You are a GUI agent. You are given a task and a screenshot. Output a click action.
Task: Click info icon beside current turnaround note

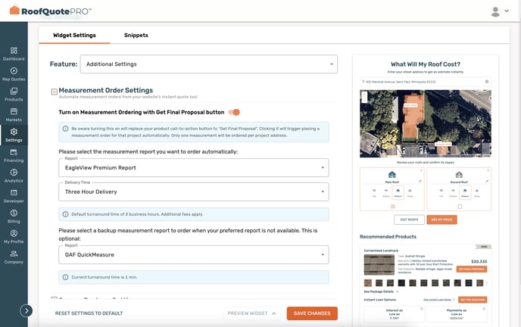[x=65, y=277]
